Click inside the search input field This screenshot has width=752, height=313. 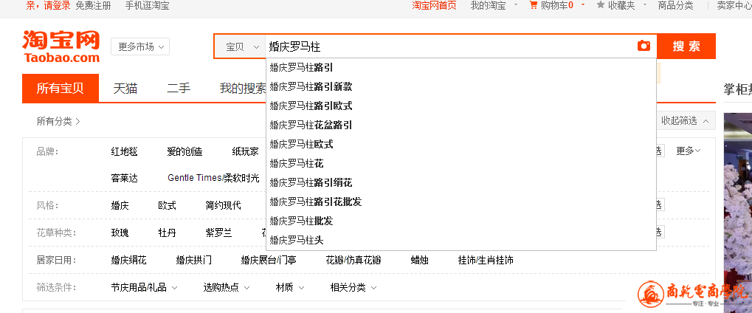443,47
